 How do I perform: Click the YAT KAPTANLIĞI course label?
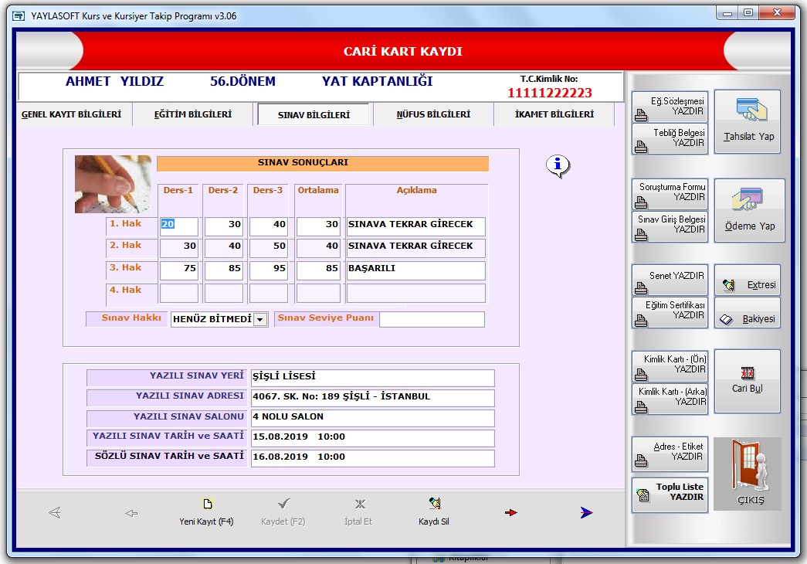378,81
